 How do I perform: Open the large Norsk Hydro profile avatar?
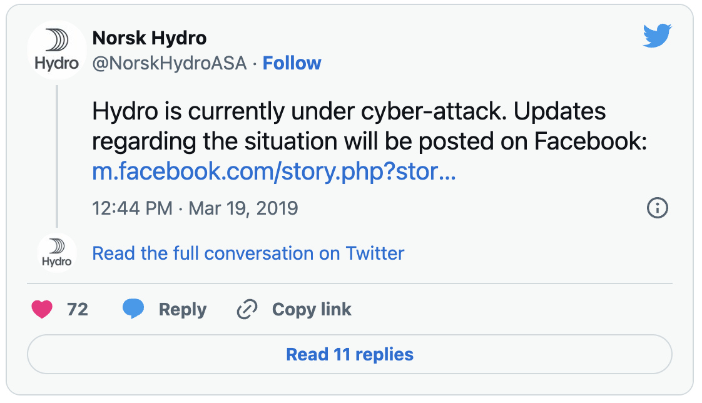click(57, 50)
